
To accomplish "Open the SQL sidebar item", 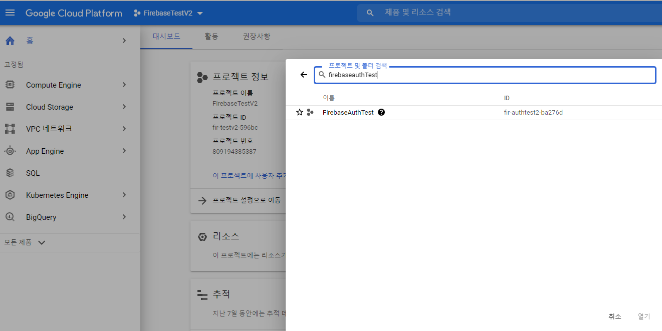I will [x=70, y=173].
